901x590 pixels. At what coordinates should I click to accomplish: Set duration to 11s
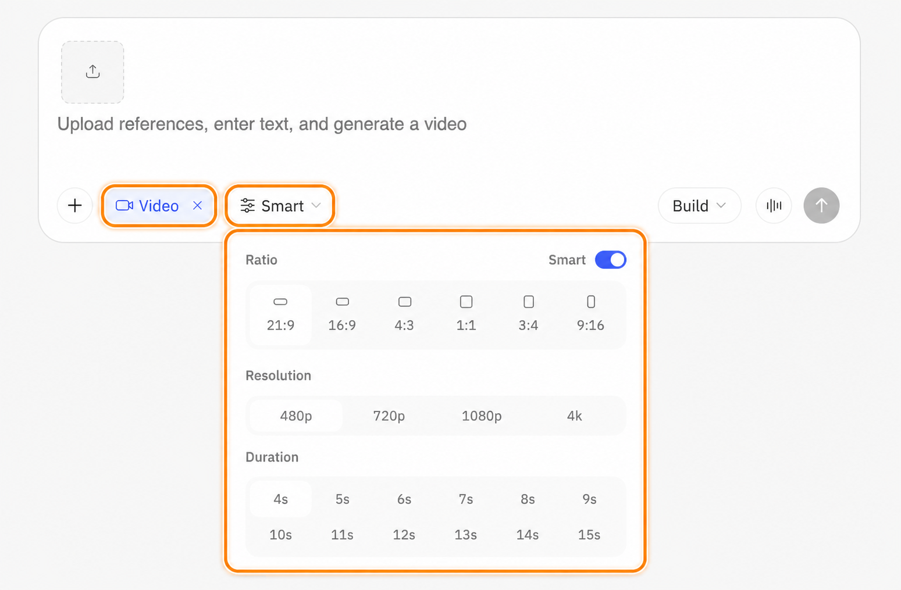click(x=342, y=535)
